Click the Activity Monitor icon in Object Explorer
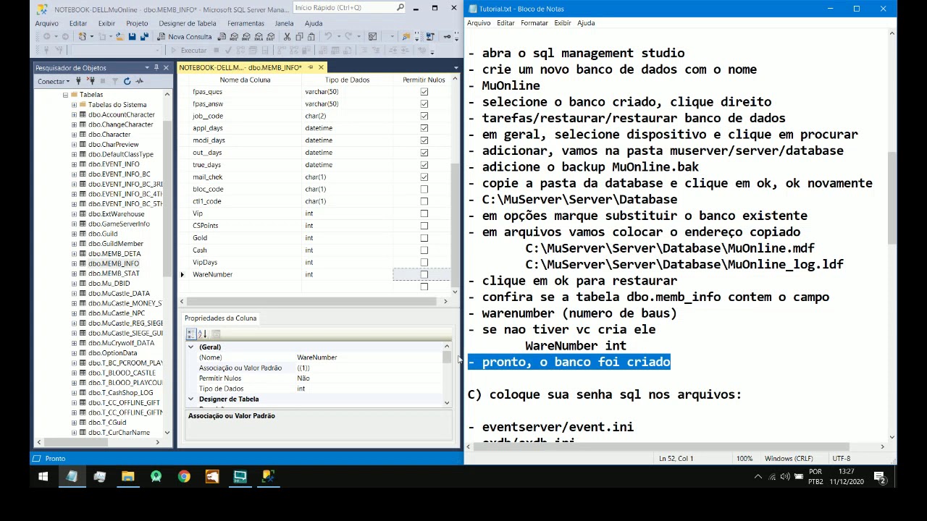The width and height of the screenshot is (927, 521). [x=139, y=81]
